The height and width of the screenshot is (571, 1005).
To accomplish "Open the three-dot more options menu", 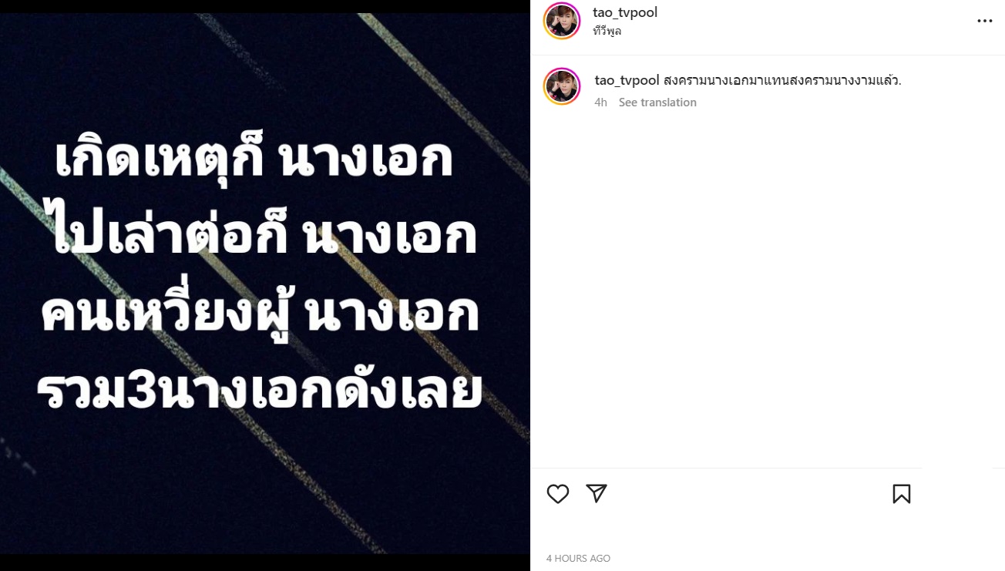I will coord(985,21).
